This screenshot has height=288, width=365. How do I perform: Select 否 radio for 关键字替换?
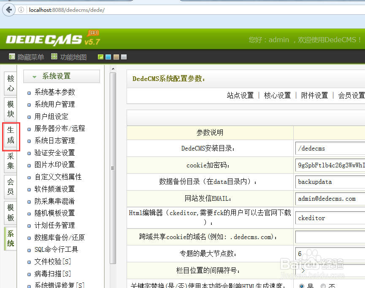(323, 286)
